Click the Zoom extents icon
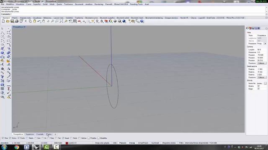268x150 pixels. point(62,21)
